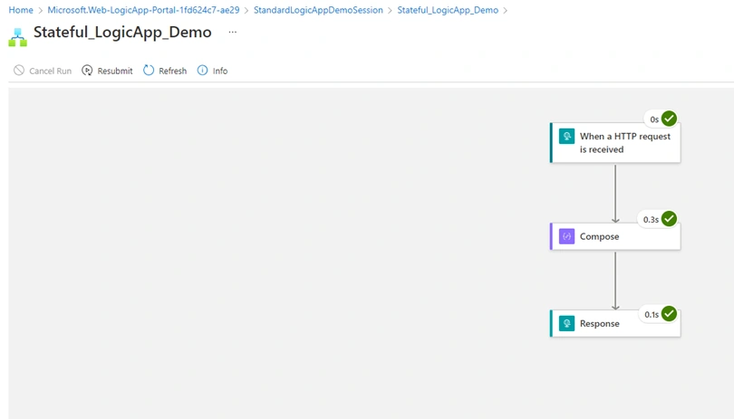
Task: Click the chevron after the Home breadcrumb
Action: pos(40,10)
